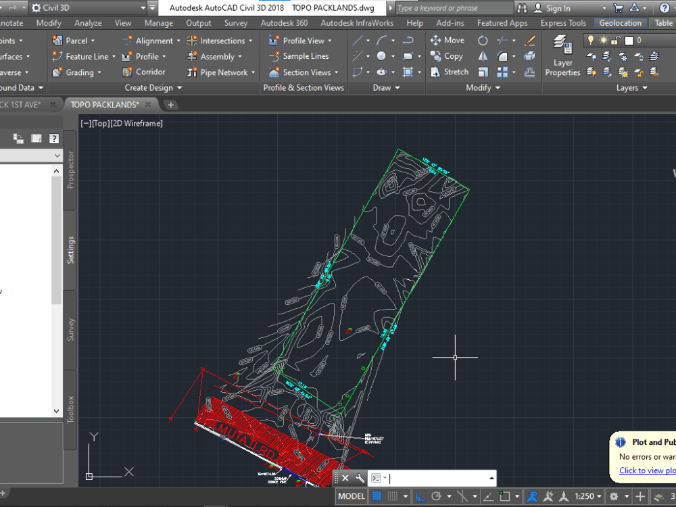This screenshot has height=507, width=676.
Task: Select the Hatch tool icon
Action: pos(408,72)
